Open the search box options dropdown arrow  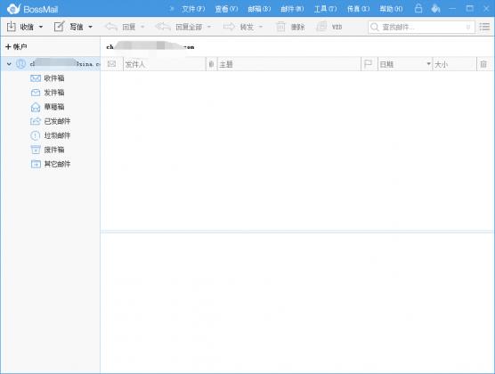[468, 28]
